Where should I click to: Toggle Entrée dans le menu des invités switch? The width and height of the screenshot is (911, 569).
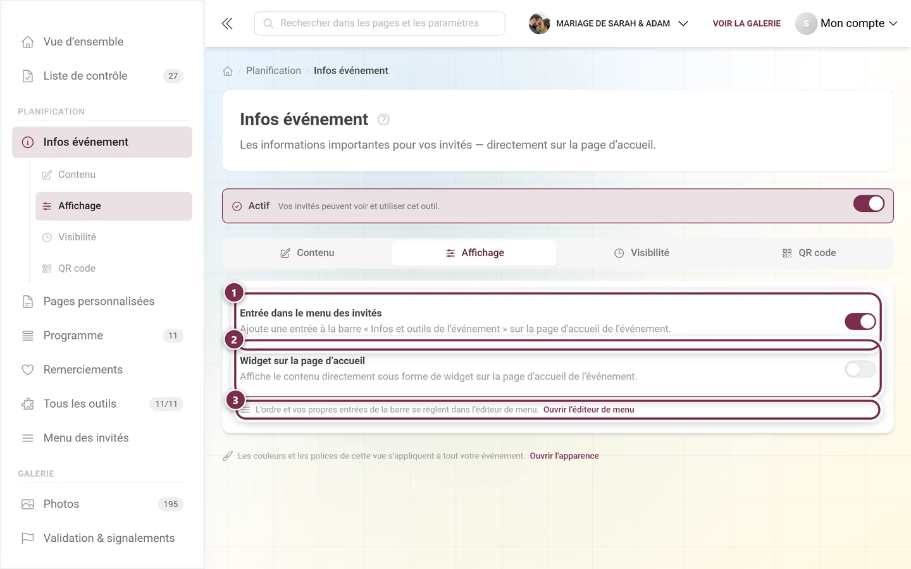coord(860,321)
